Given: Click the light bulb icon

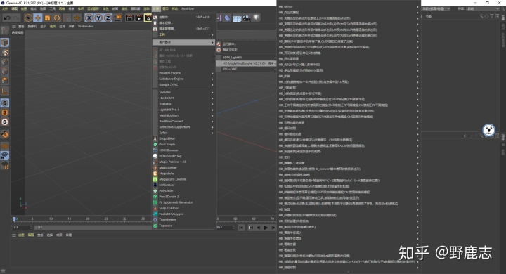Looking at the screenshot, I should click(256, 18).
